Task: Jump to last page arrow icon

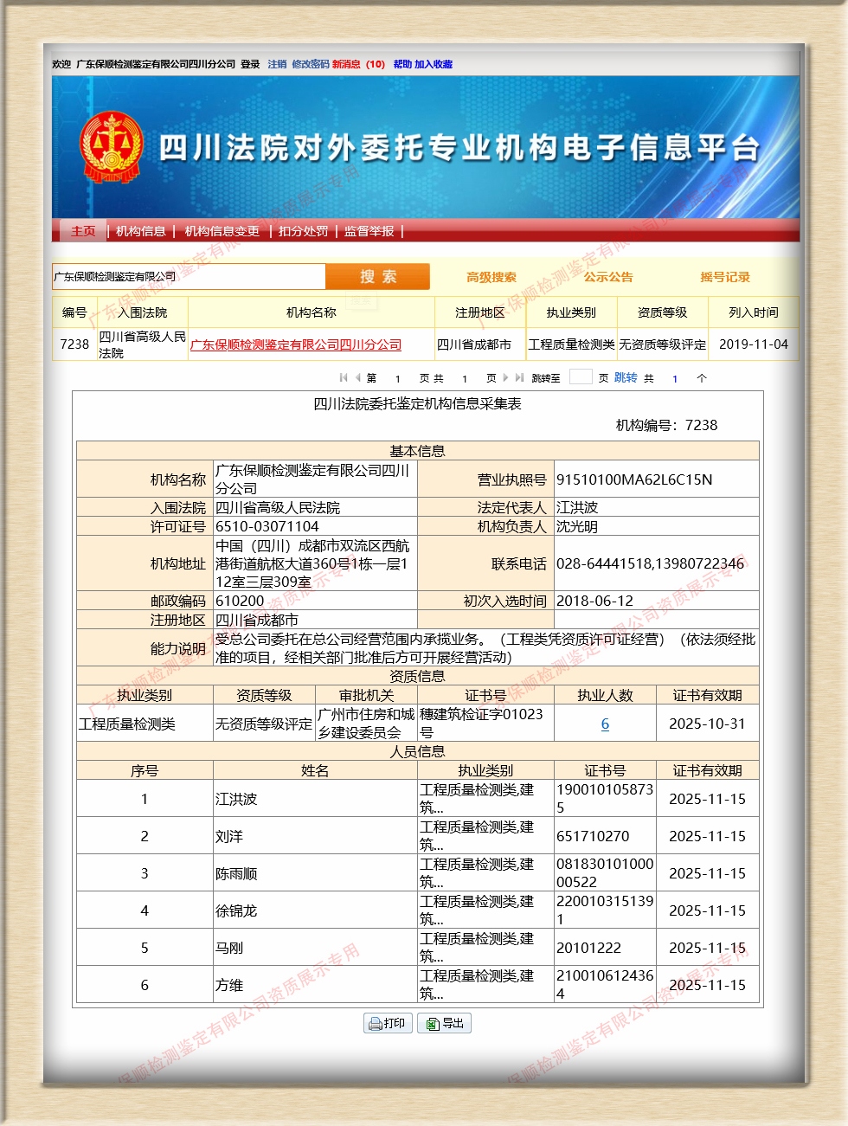Action: (519, 377)
